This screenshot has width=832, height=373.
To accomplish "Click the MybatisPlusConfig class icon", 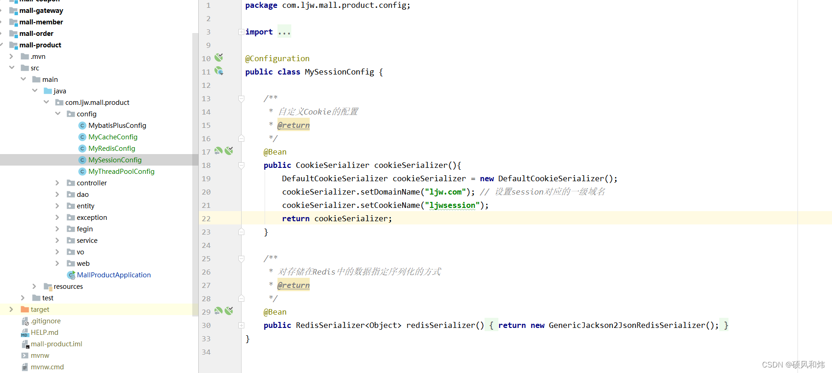I will click(x=82, y=126).
